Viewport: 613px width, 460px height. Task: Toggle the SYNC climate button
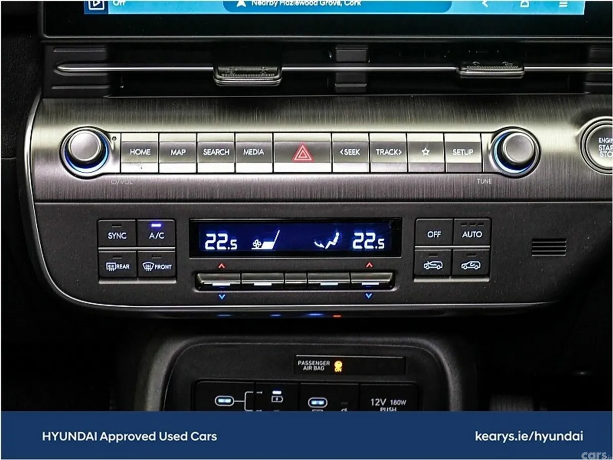coord(117,234)
